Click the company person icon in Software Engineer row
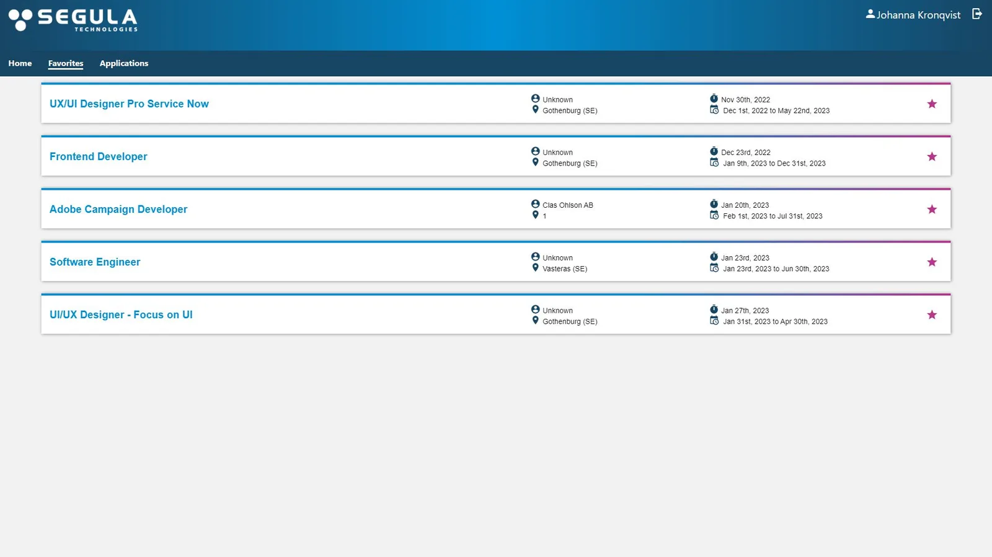 (536, 257)
